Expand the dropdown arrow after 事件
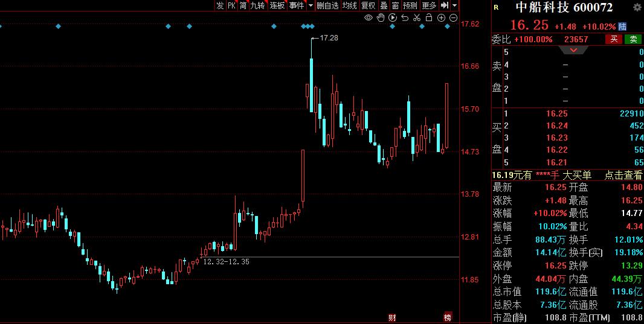Viewport: 644px width, 324px height. tap(311, 5)
